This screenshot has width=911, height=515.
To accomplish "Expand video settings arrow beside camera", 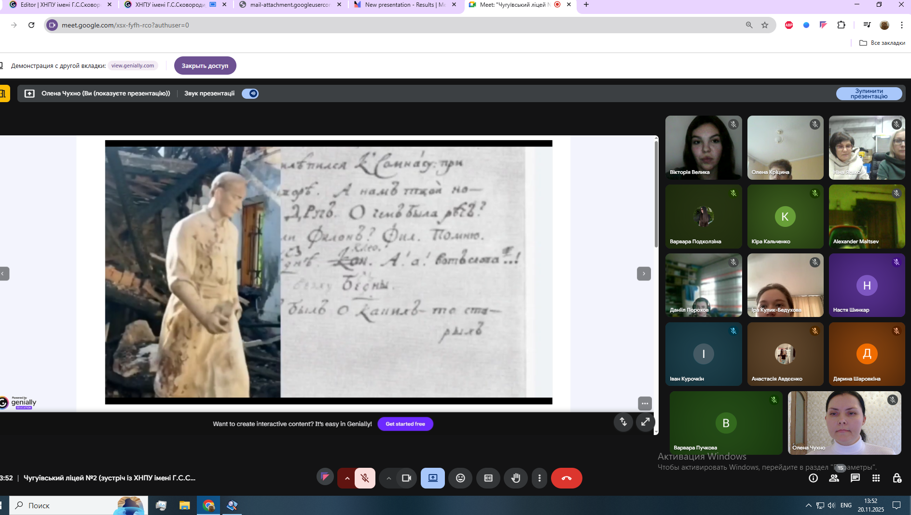I will (388, 478).
